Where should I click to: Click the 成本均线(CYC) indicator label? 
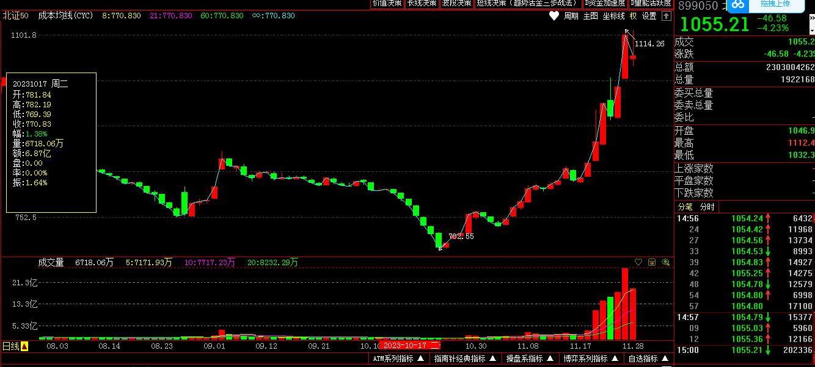pyautogui.click(x=65, y=16)
